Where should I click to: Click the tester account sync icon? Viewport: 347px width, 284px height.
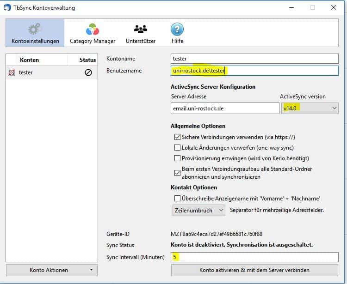point(12,73)
